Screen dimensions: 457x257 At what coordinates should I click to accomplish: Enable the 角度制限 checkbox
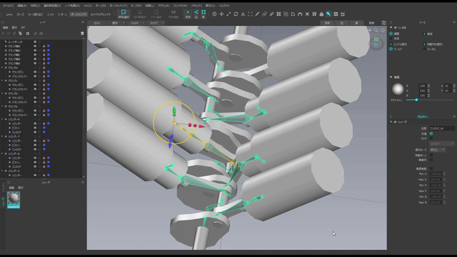[x=431, y=168]
